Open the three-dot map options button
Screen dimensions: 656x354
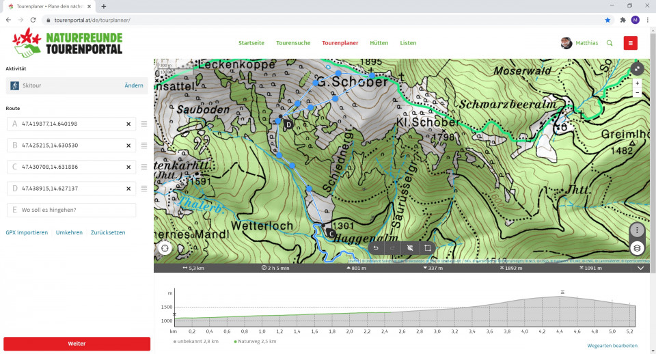[x=636, y=230]
